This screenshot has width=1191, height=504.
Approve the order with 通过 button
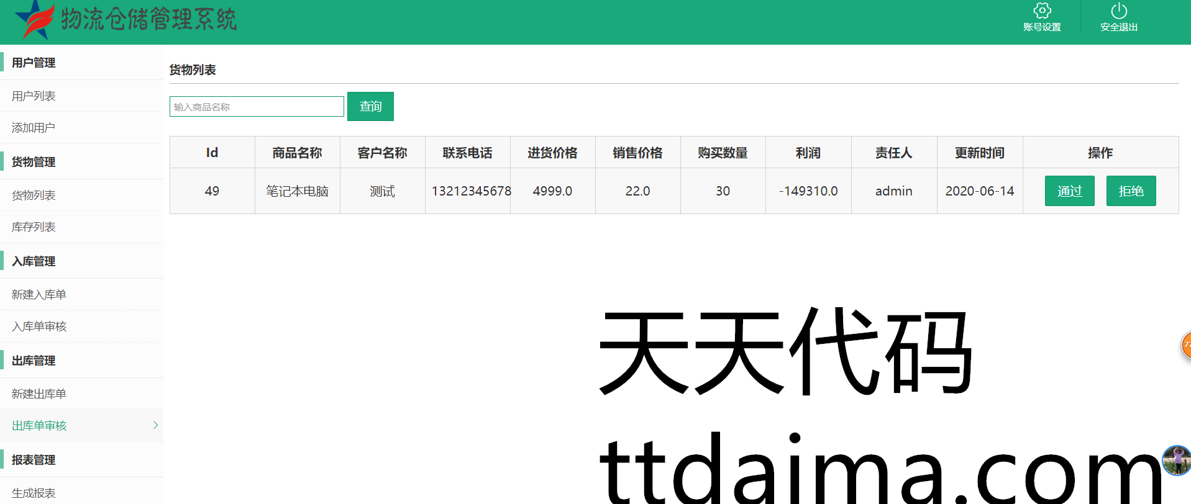(x=1069, y=191)
